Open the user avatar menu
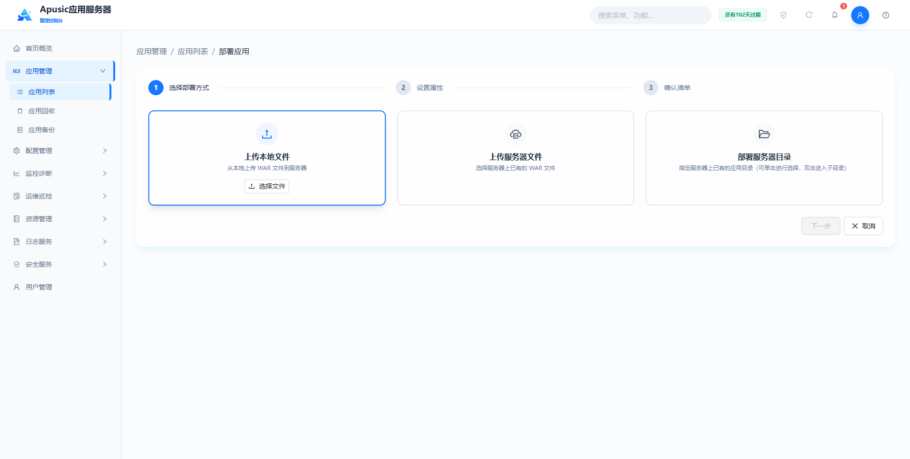The height and width of the screenshot is (459, 910). pyautogui.click(x=860, y=15)
